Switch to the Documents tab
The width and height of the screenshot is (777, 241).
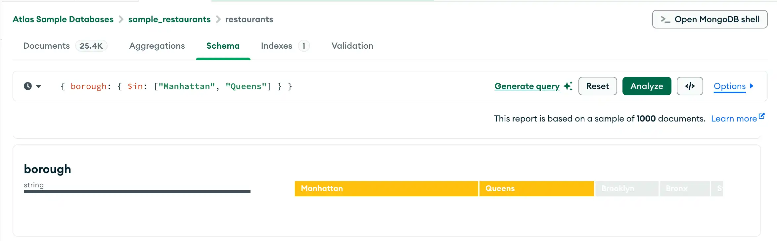coord(46,46)
